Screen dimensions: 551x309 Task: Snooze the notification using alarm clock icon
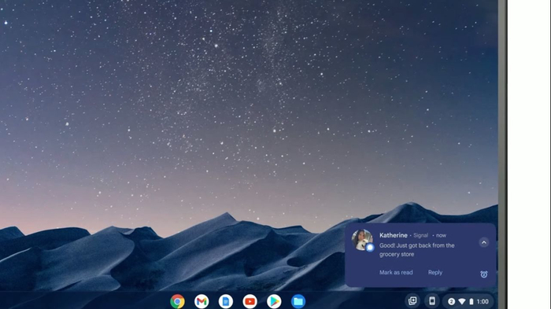484,274
